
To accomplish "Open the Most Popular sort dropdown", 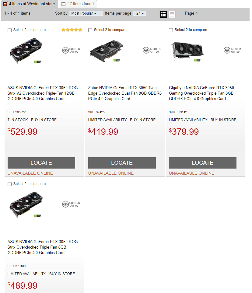I will pos(86,13).
